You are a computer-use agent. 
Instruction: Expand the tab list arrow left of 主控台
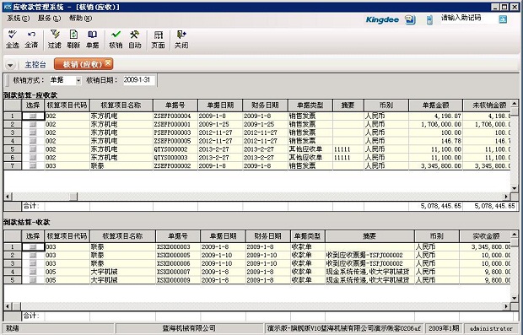[10, 65]
